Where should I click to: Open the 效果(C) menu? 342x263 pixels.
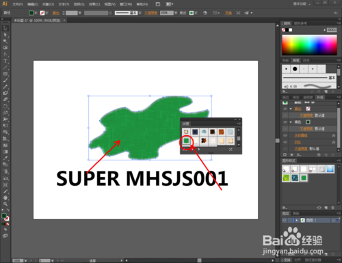click(94, 4)
